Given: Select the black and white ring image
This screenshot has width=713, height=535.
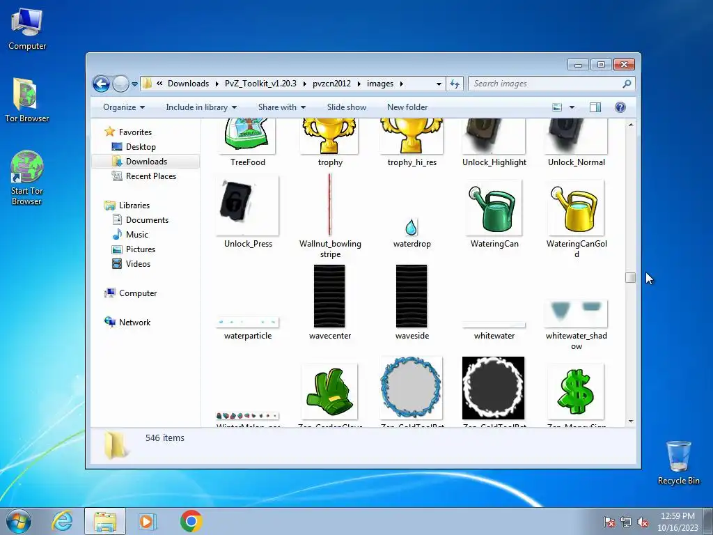Looking at the screenshot, I should 494,388.
